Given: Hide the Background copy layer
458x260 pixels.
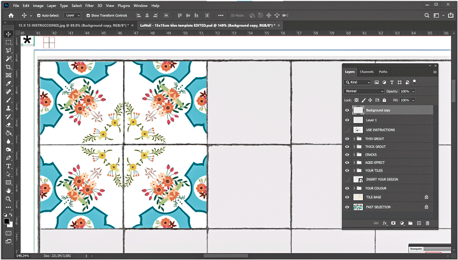Looking at the screenshot, I should 348,110.
